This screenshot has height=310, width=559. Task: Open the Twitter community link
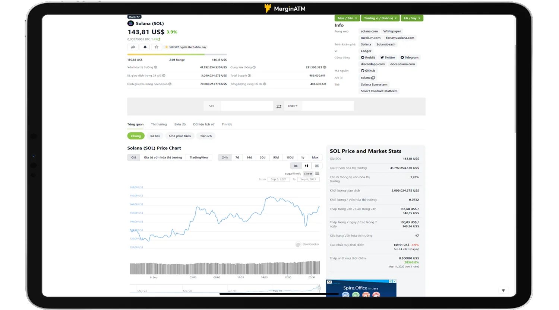[x=388, y=58]
